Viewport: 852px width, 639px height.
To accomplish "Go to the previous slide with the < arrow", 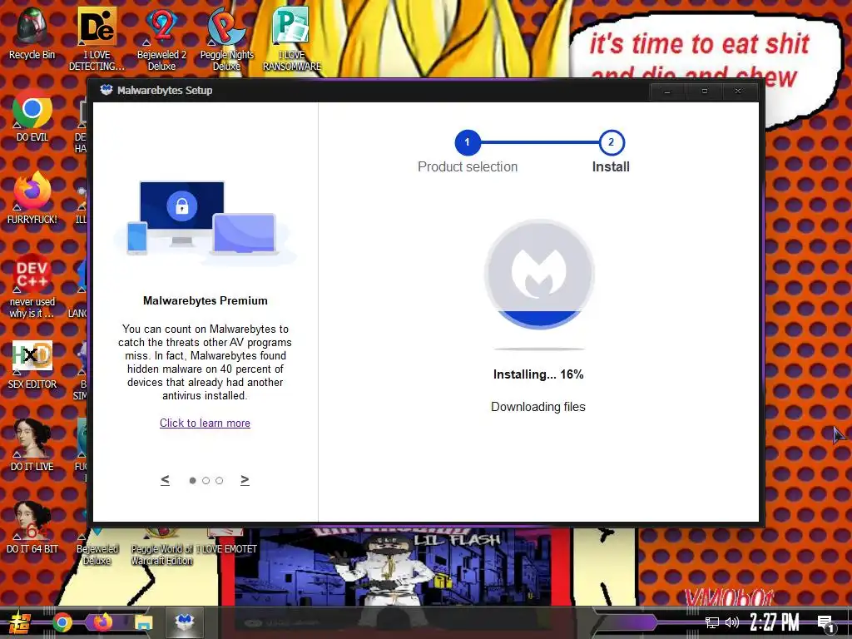I will click(166, 480).
